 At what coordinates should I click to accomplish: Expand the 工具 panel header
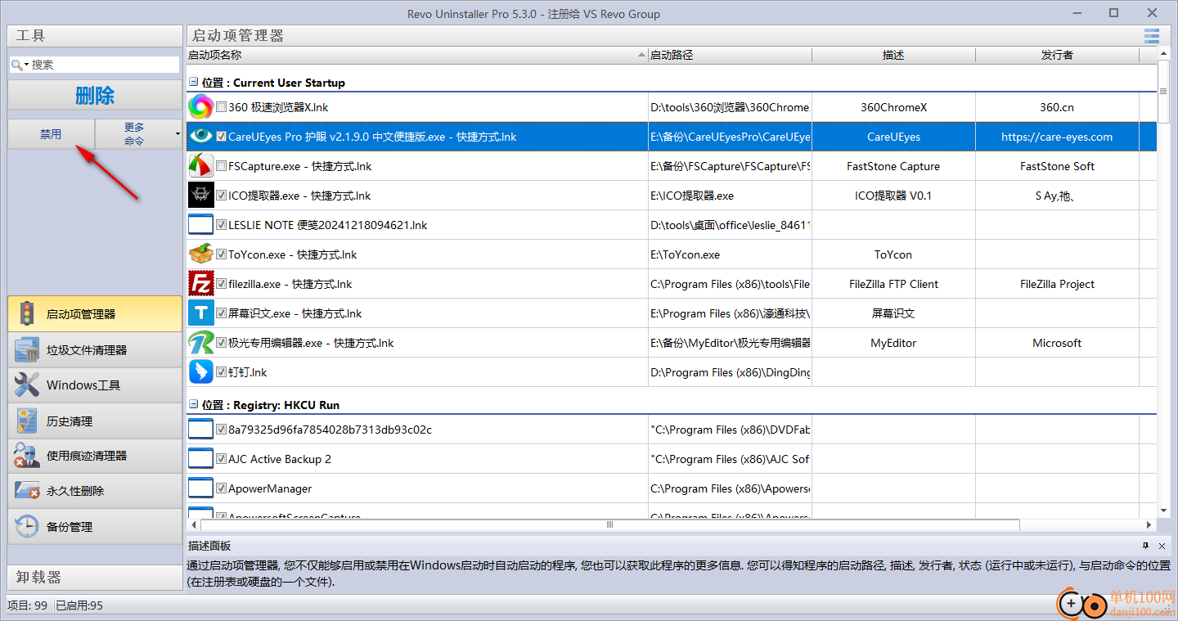click(95, 35)
